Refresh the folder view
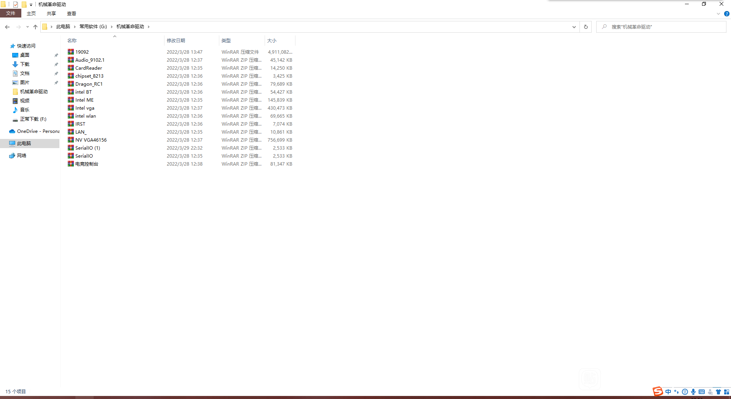 click(586, 27)
